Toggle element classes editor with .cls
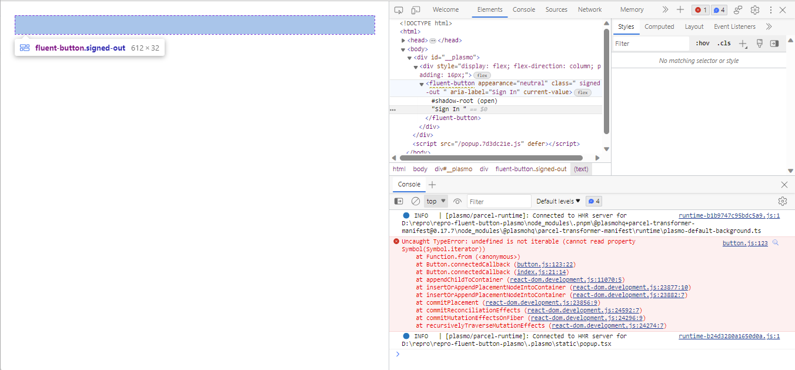The width and height of the screenshot is (795, 370). pos(724,43)
